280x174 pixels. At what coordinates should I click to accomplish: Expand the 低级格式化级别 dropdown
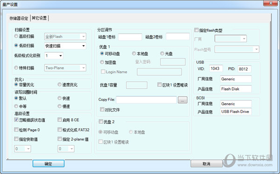tap(54, 56)
